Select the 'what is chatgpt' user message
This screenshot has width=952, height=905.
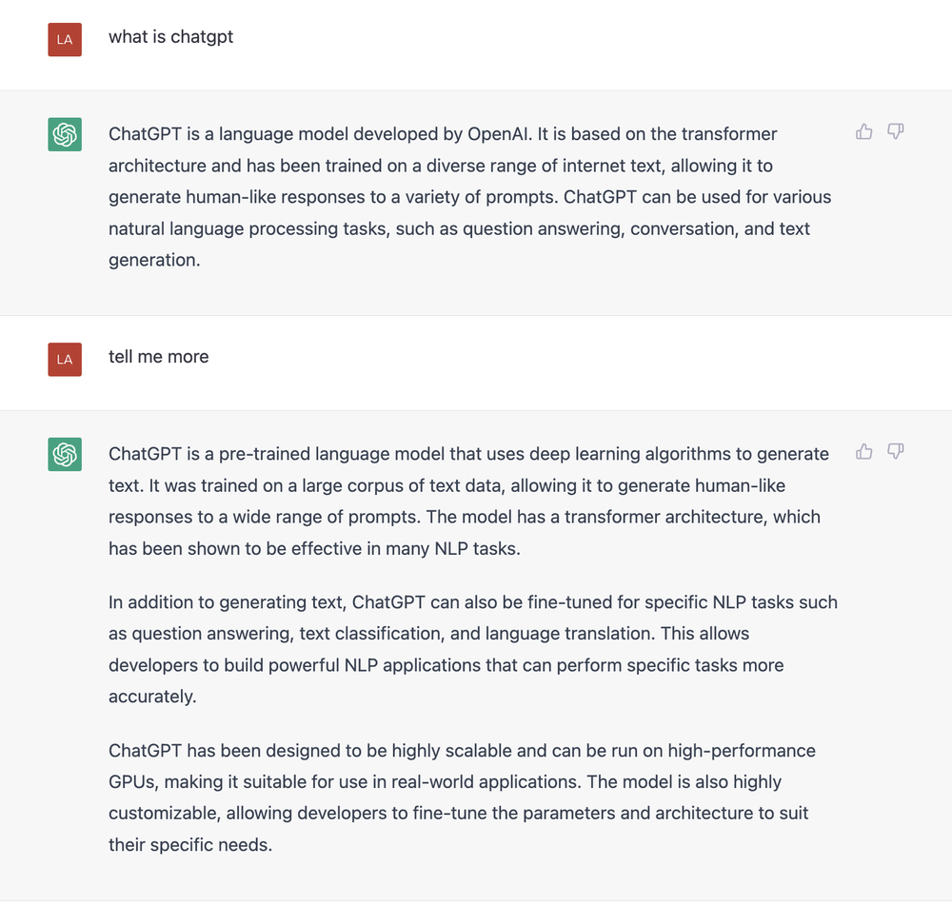pos(170,37)
